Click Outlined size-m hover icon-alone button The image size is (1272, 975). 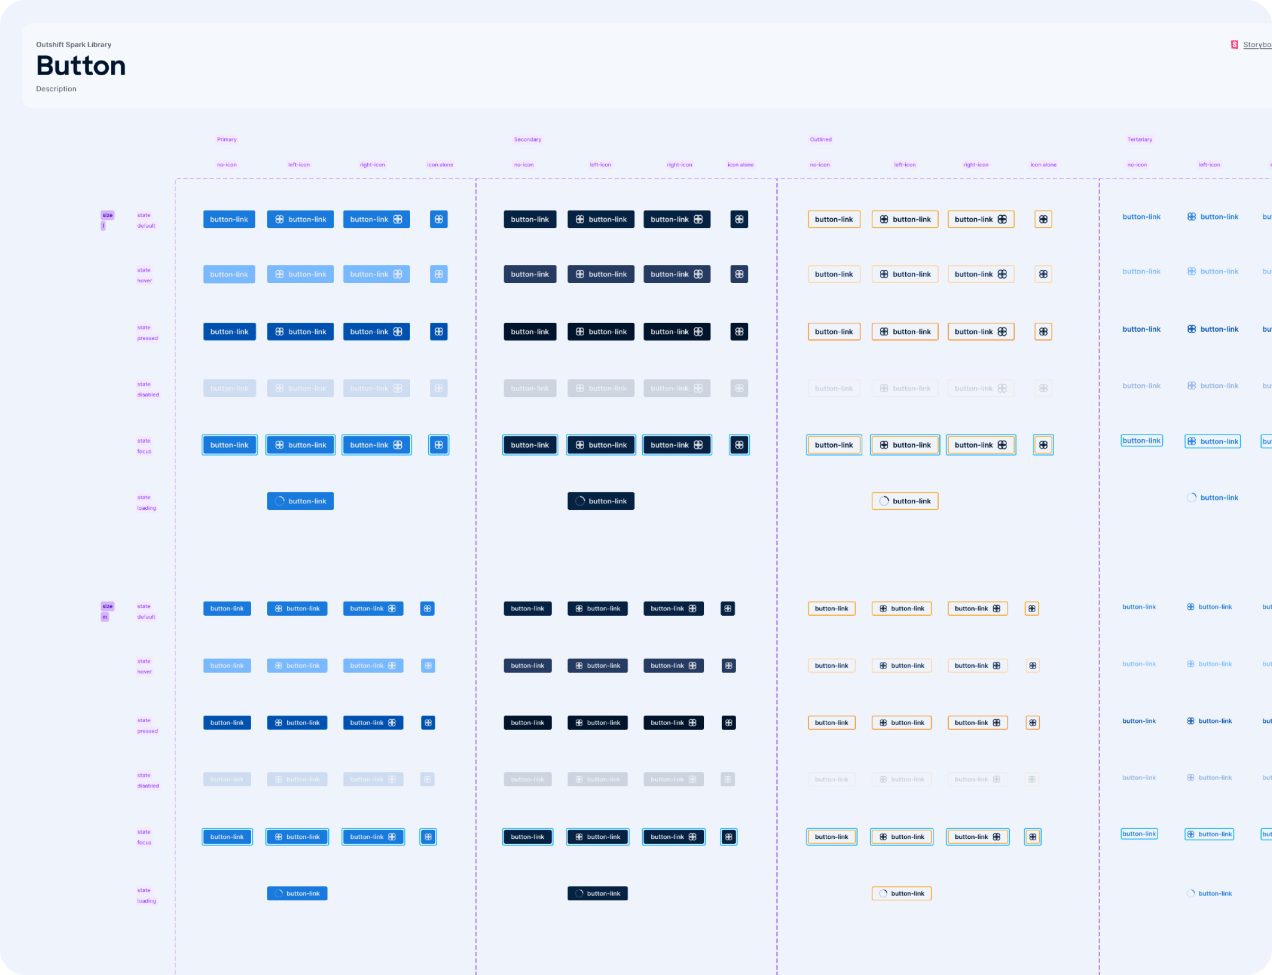point(1033,666)
